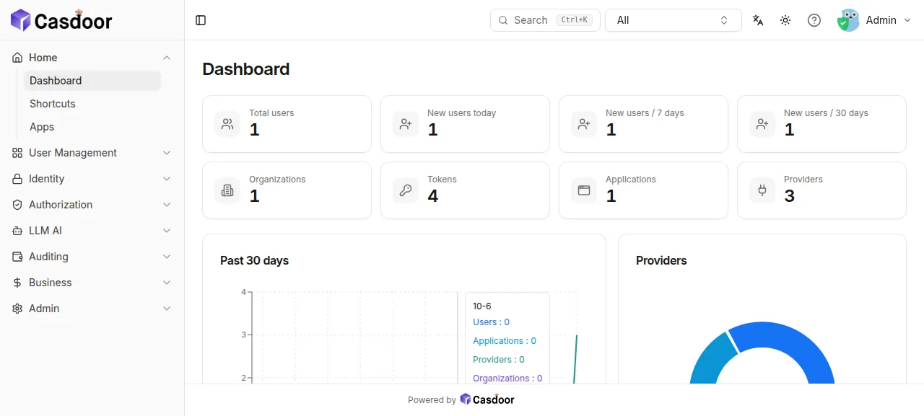
Task: Click 'Users : 0' in chart tooltip
Action: tap(492, 322)
